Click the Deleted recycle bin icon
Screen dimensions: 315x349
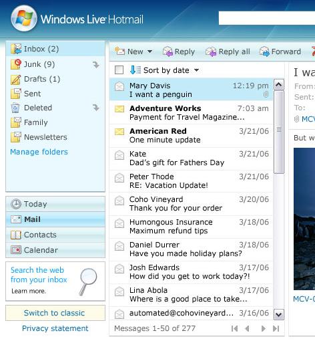15,108
